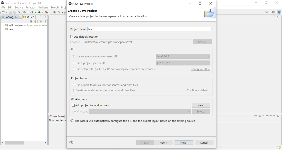
Task: Switch to the Git Repositories tab
Action: point(28,17)
